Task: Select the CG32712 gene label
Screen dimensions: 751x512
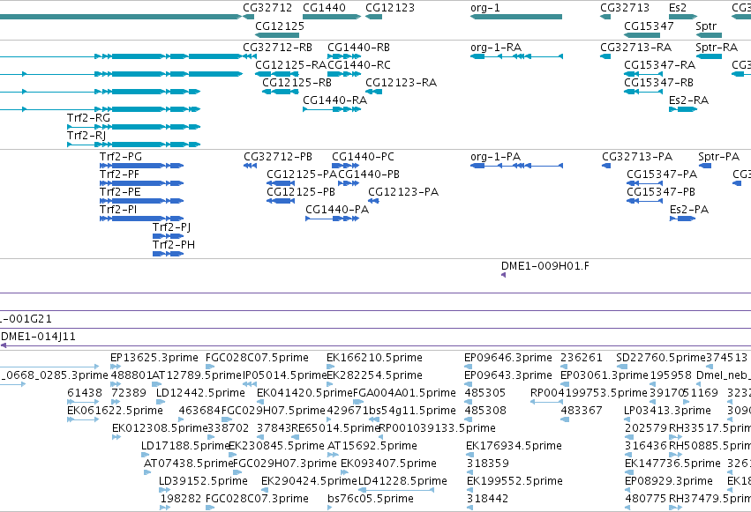Action: pos(267,8)
